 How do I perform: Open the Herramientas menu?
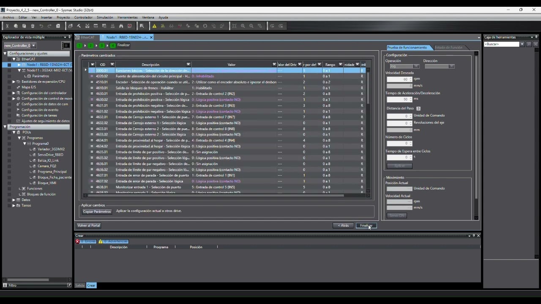coord(127,17)
